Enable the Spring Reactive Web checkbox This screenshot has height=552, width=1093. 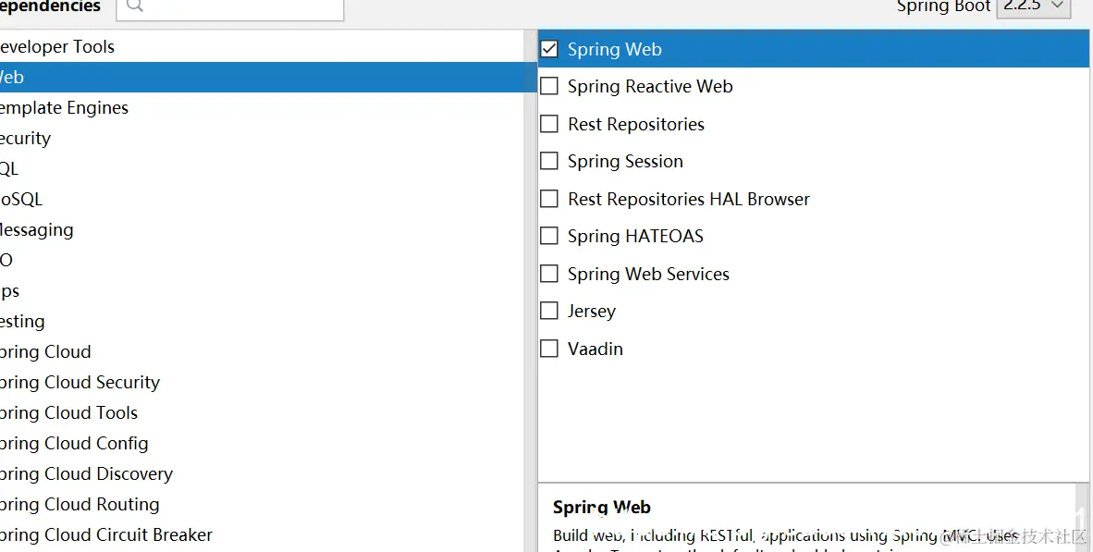549,86
